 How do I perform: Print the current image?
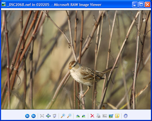(x=99, y=116)
